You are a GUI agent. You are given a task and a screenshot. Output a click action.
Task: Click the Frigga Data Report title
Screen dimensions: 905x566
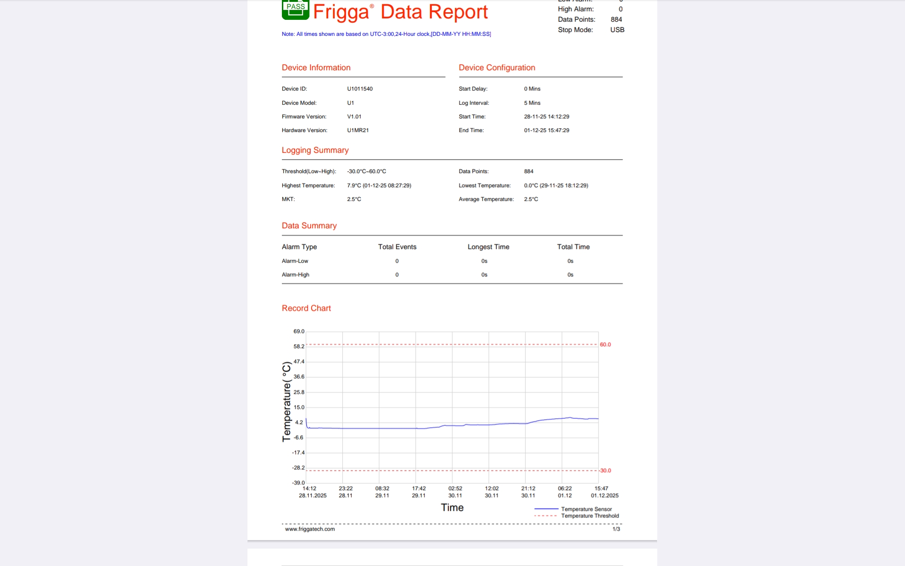click(x=400, y=12)
